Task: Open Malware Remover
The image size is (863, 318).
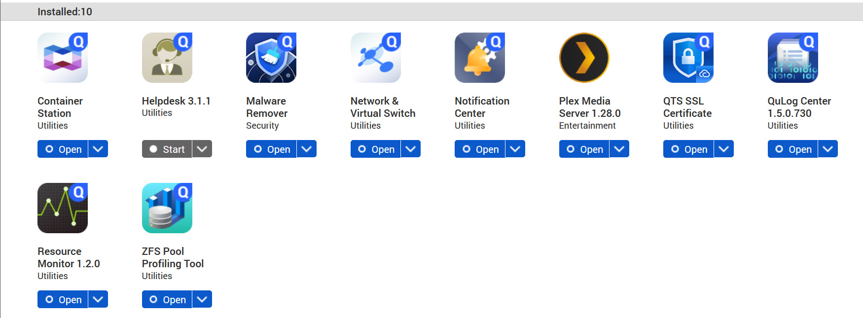Action: [271, 149]
